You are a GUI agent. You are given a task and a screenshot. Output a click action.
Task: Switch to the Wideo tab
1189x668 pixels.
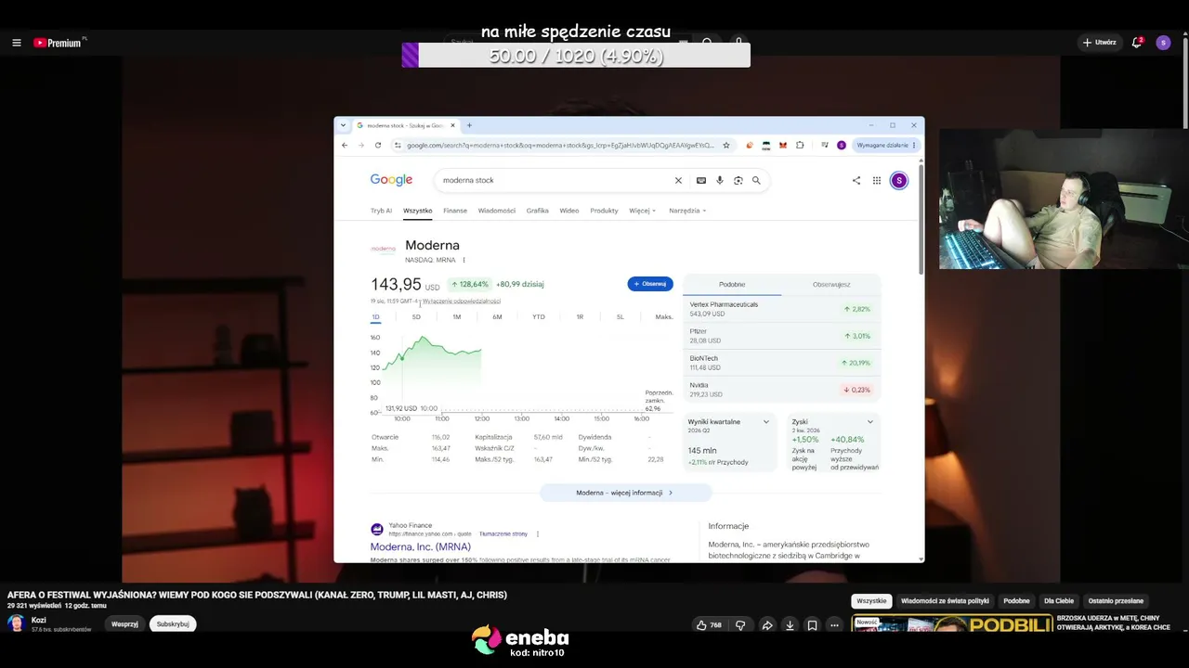point(569,211)
